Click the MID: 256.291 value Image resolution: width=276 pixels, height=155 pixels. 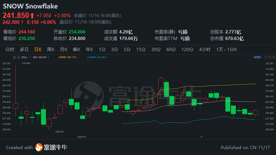(40, 57)
